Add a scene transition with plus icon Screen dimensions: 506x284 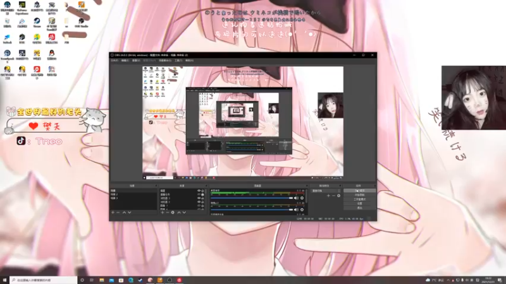click(328, 196)
